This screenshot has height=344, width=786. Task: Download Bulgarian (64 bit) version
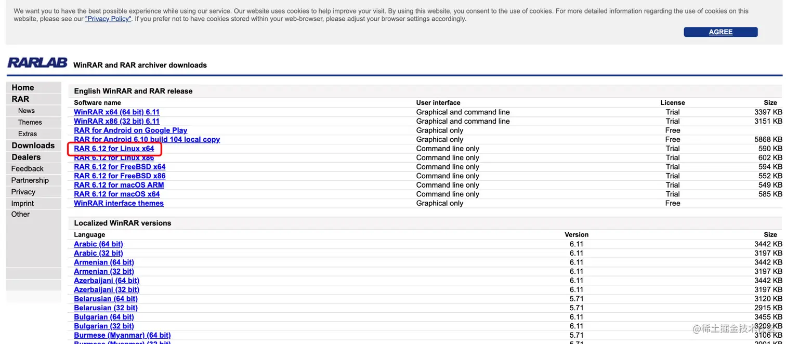[104, 317]
